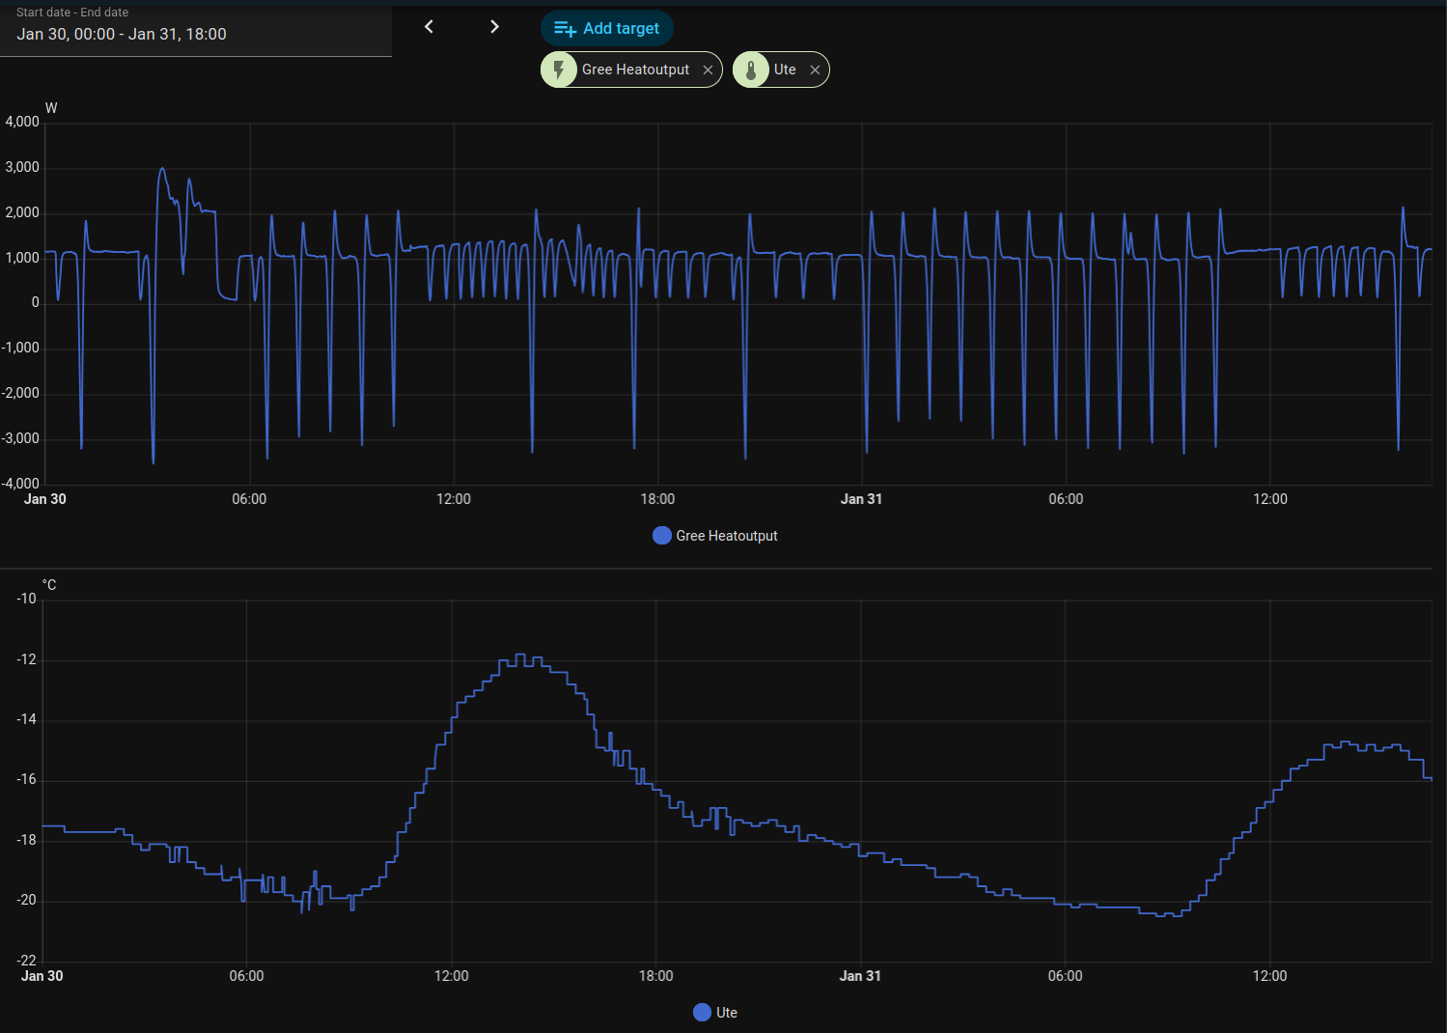The image size is (1447, 1033).
Task: Toggle Ute series via legend circle
Action: (703, 1013)
